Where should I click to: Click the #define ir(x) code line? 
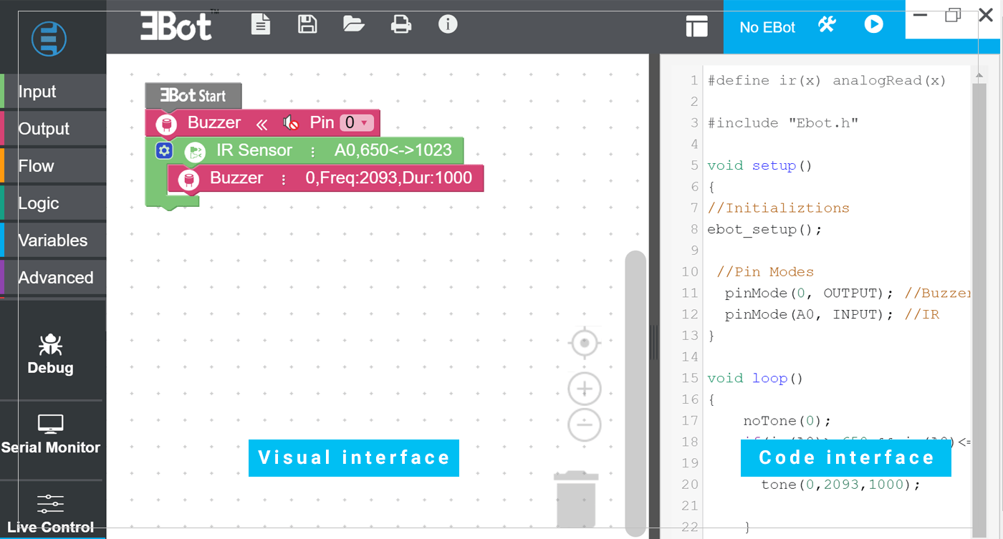(827, 81)
